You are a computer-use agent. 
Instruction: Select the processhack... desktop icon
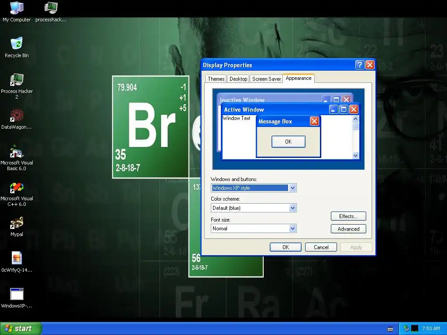(x=51, y=11)
